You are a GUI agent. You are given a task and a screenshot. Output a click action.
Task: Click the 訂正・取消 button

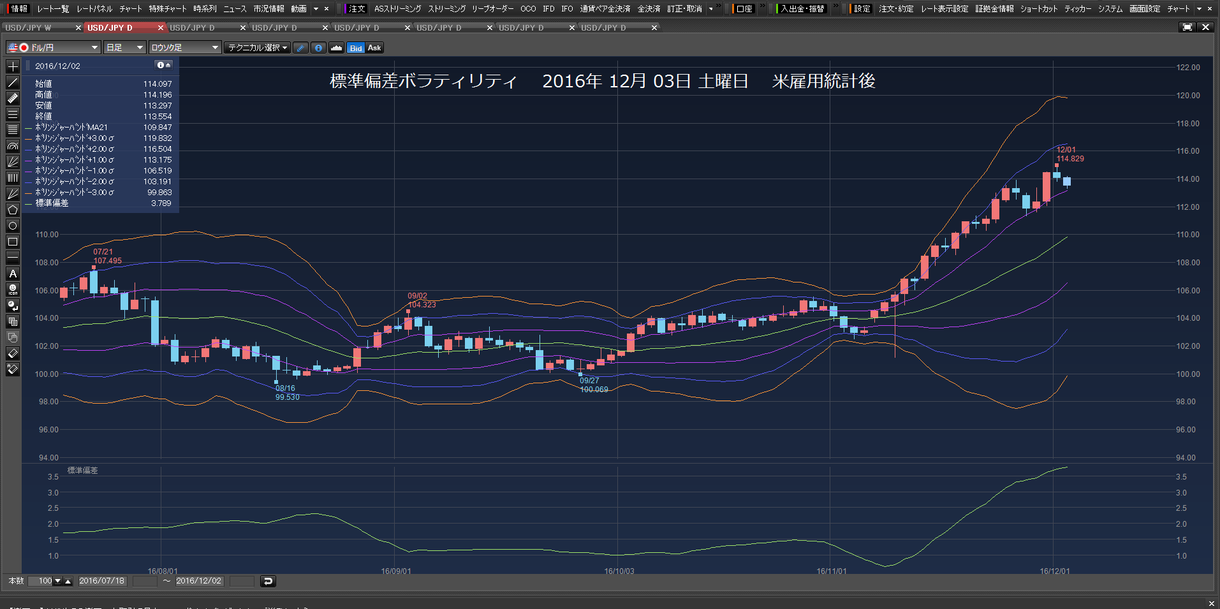click(x=684, y=9)
